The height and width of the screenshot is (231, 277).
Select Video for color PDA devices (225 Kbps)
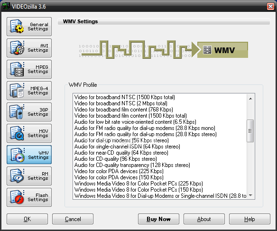point(119,171)
